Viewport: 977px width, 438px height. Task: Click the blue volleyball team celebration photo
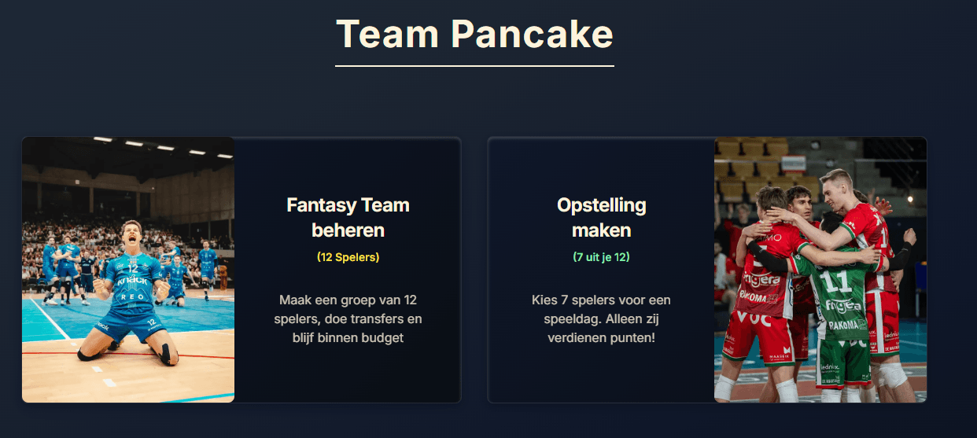pos(128,270)
